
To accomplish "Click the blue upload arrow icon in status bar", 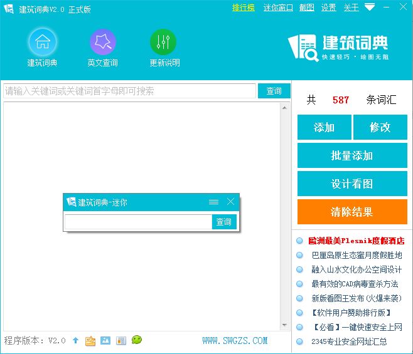I will tap(75, 340).
